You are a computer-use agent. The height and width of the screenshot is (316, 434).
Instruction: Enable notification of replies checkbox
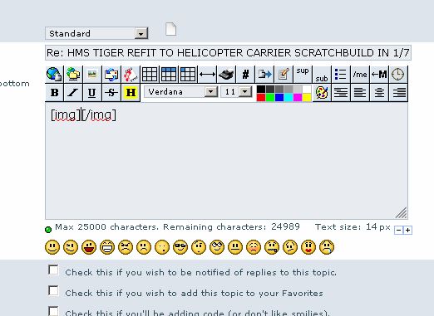(53, 270)
